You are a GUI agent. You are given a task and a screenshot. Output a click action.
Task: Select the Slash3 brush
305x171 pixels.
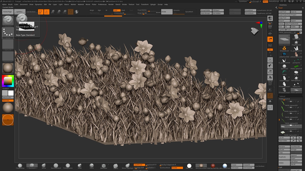tap(116, 166)
